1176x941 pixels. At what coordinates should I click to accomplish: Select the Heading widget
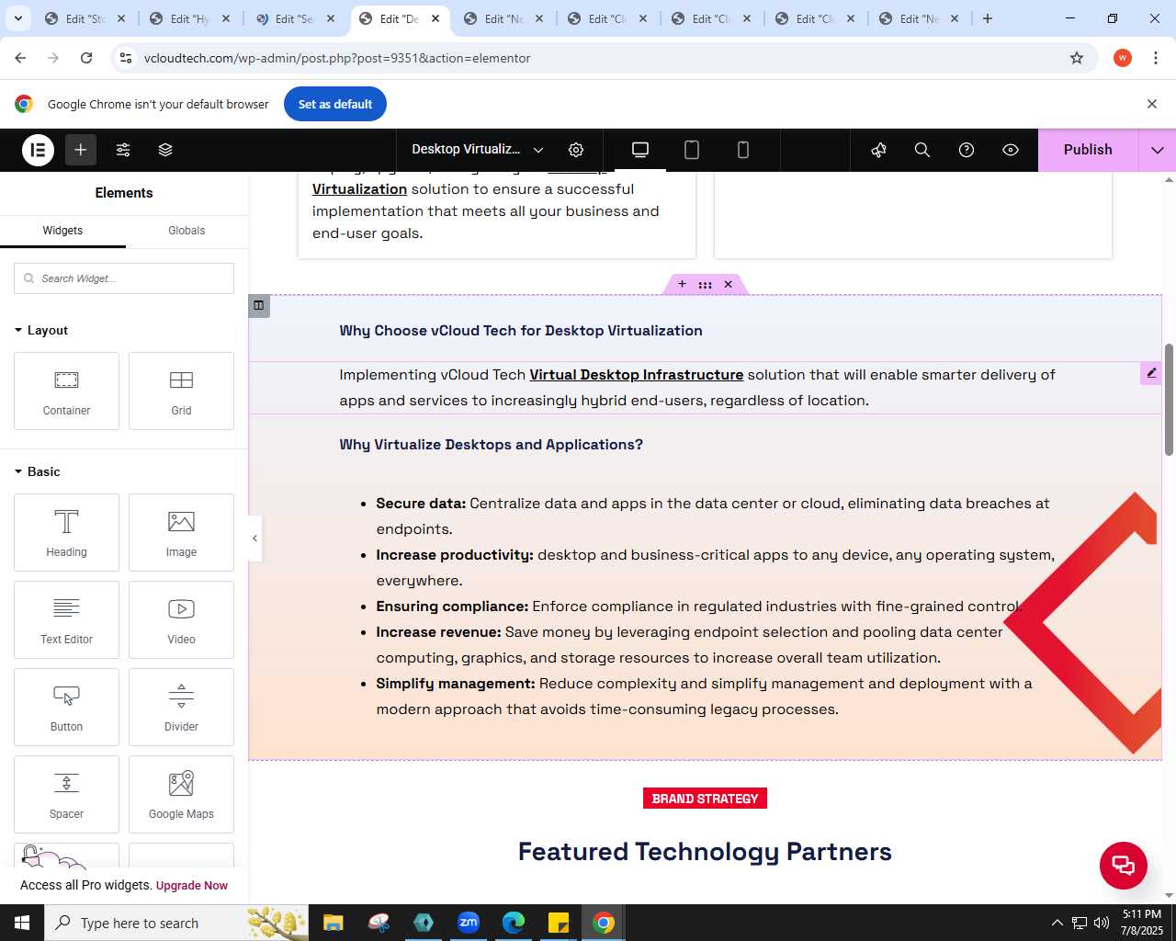[66, 532]
